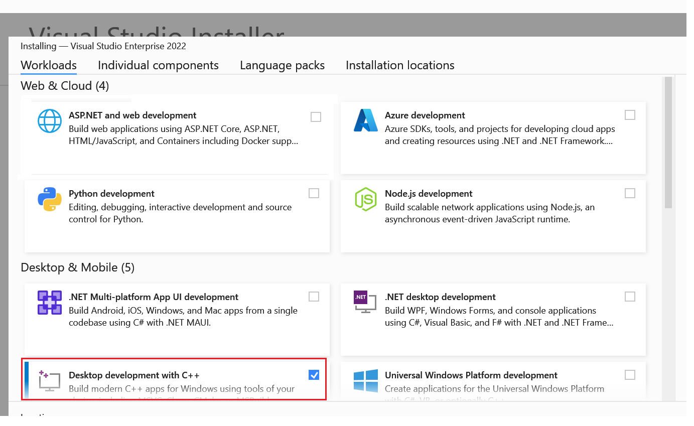Switch to the Installation locations tab
The height and width of the screenshot is (426, 694).
[399, 65]
